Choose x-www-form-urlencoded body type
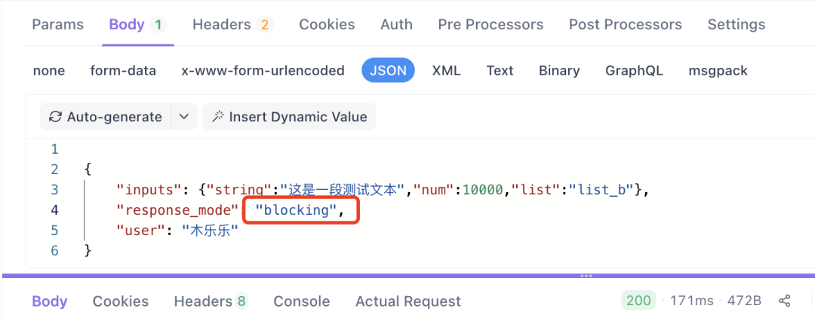 coord(263,71)
